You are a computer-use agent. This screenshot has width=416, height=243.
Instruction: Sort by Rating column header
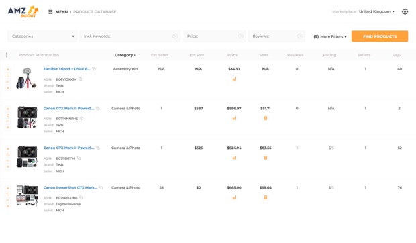(329, 55)
